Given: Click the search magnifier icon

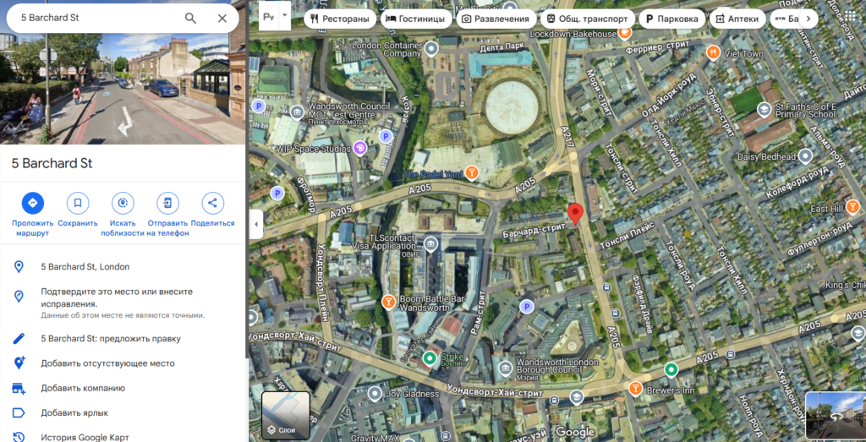Looking at the screenshot, I should (x=190, y=19).
